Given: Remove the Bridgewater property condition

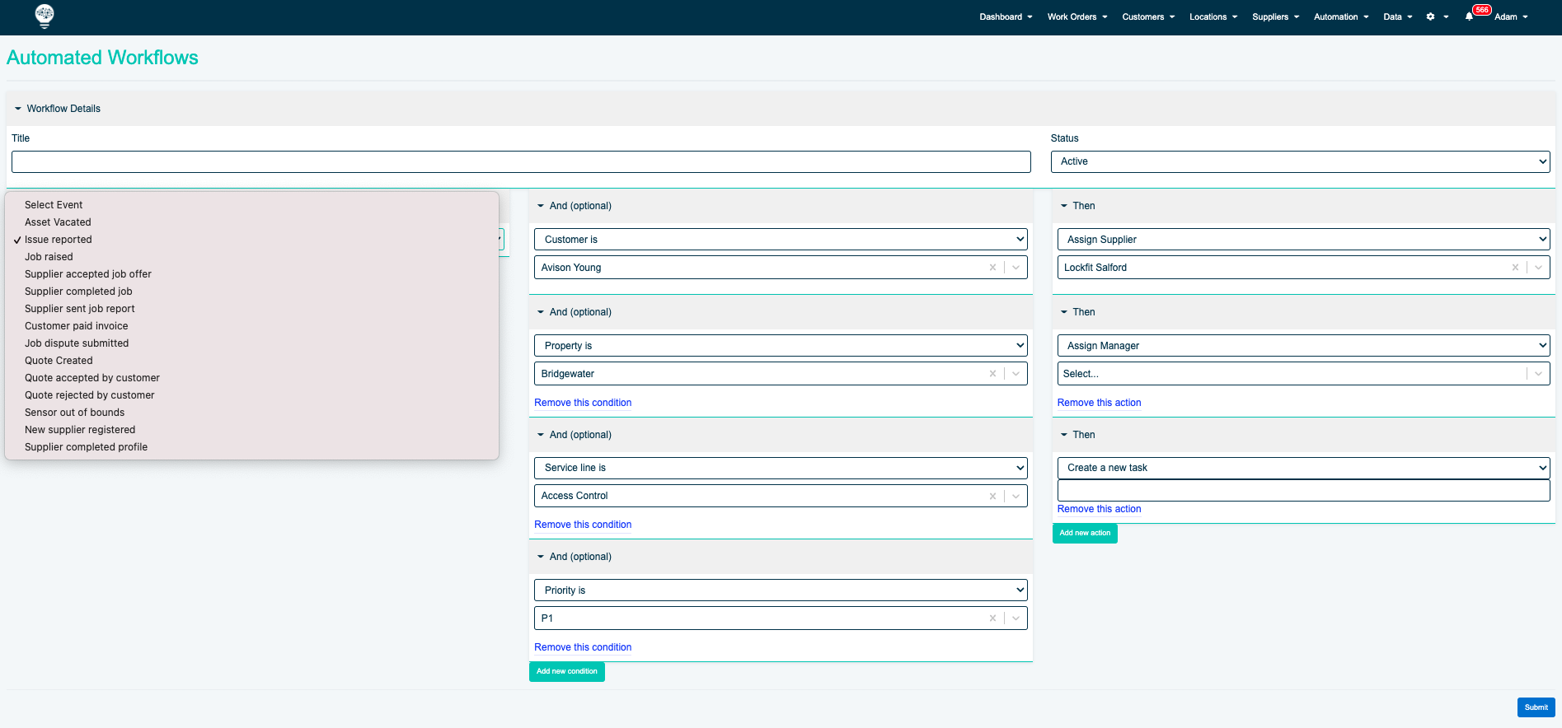Looking at the screenshot, I should pyautogui.click(x=583, y=403).
